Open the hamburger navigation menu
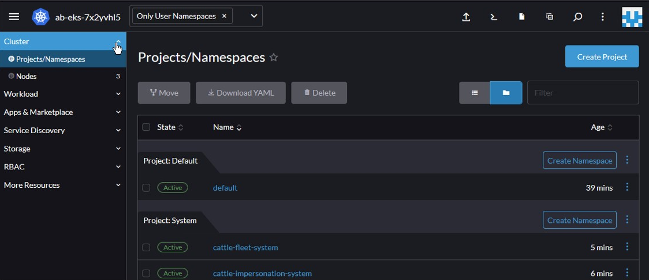 click(14, 17)
